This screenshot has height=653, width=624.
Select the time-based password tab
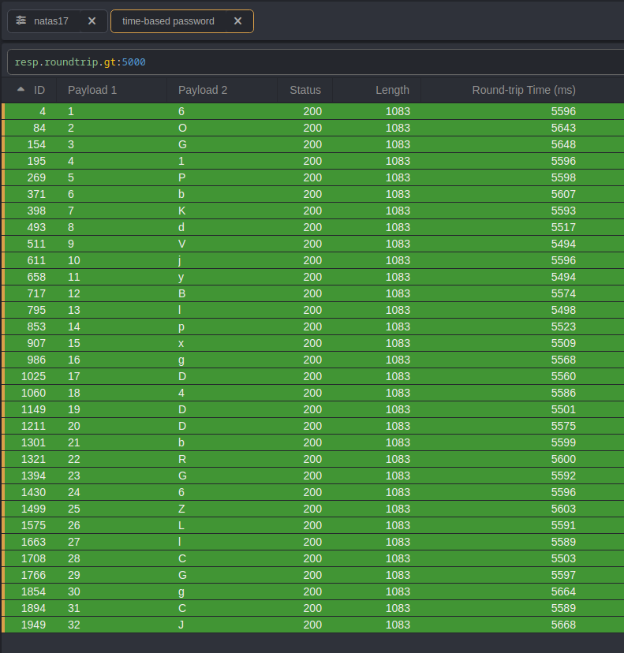pyautogui.click(x=168, y=21)
